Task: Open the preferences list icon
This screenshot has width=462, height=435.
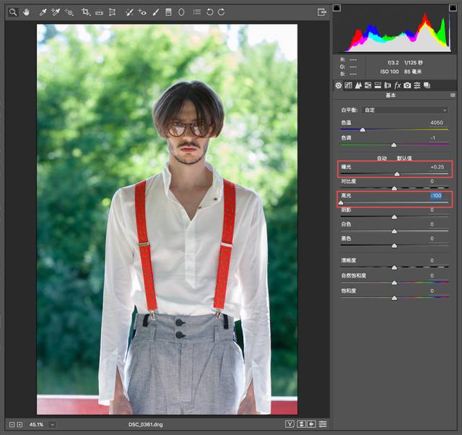Action: (197, 12)
